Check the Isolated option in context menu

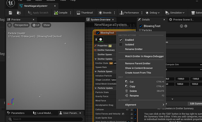[x=121, y=44]
